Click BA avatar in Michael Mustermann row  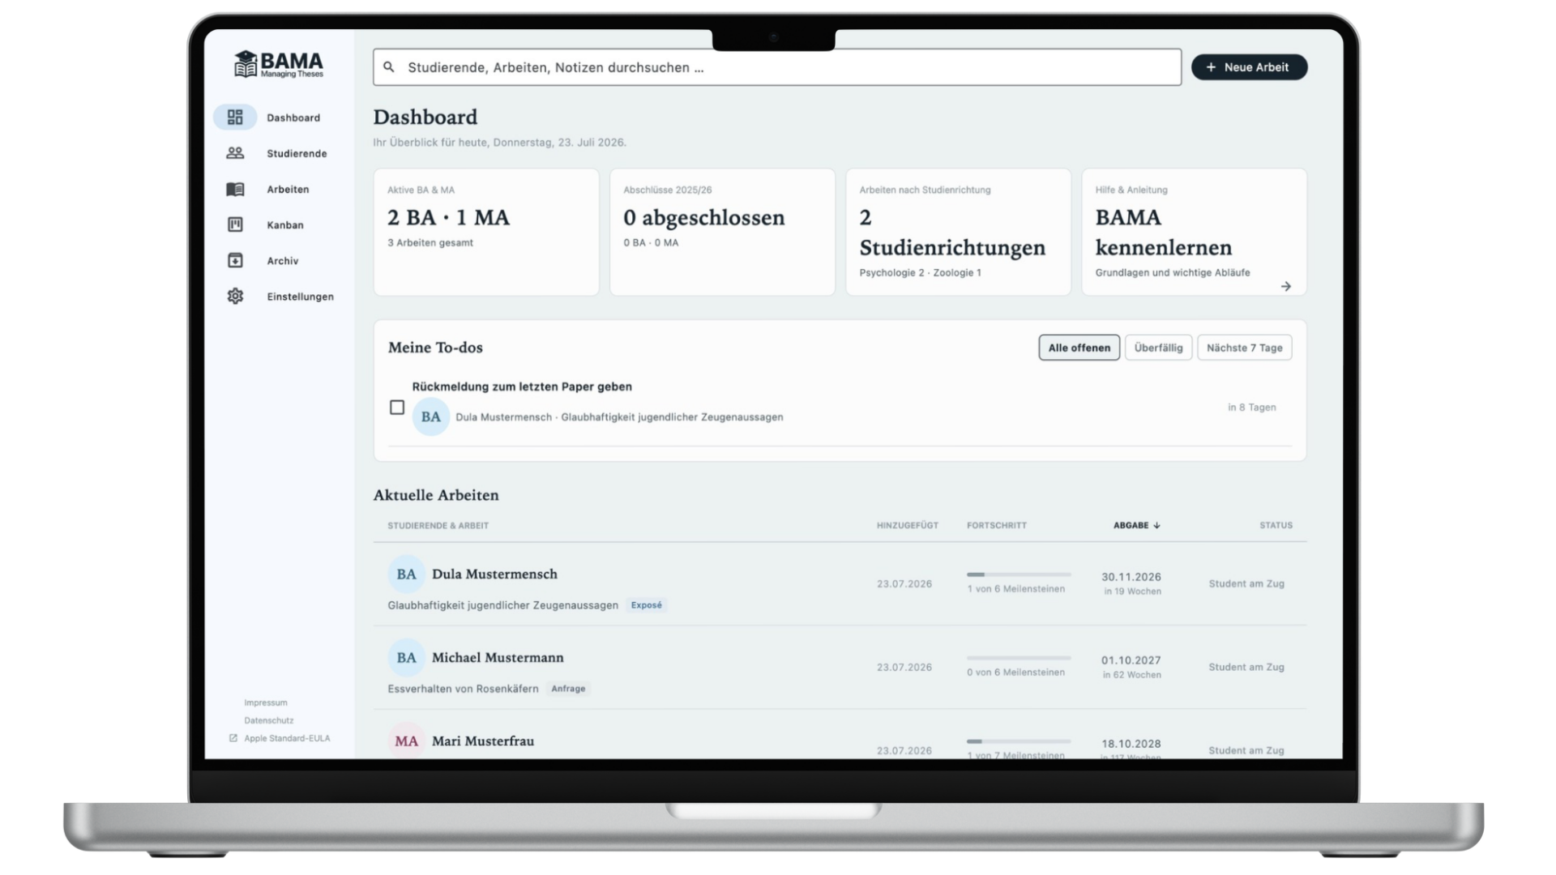[406, 658]
